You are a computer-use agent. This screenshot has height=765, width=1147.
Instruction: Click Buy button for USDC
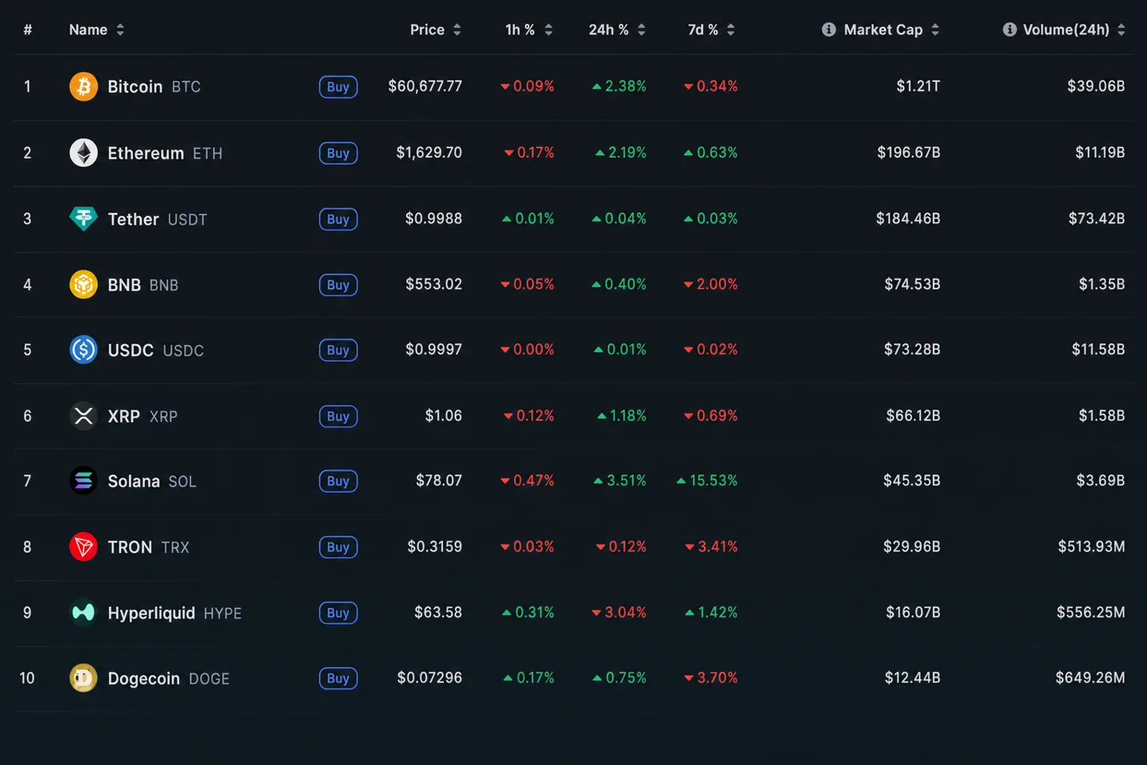(x=339, y=350)
